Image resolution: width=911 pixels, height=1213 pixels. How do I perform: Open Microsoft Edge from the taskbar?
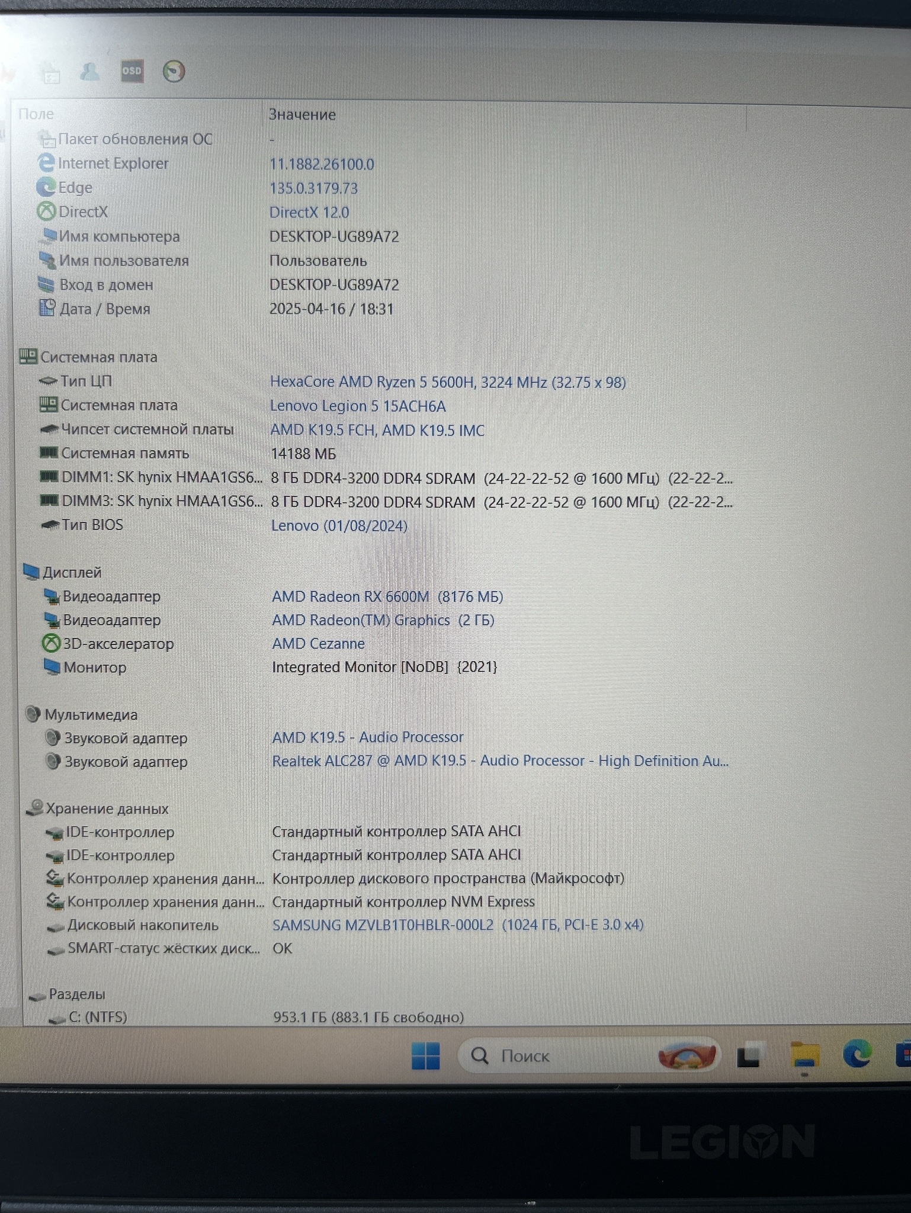click(x=857, y=1054)
